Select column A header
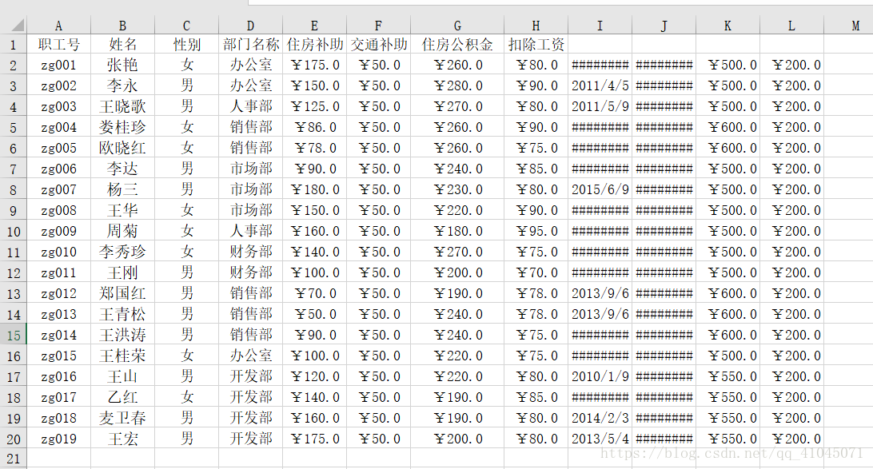Image resolution: width=873 pixels, height=469 pixels. [x=58, y=26]
